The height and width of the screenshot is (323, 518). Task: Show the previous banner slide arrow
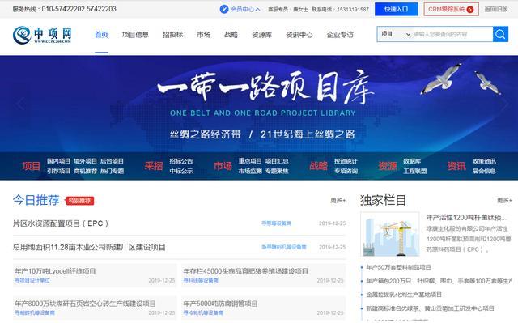pos(20,104)
